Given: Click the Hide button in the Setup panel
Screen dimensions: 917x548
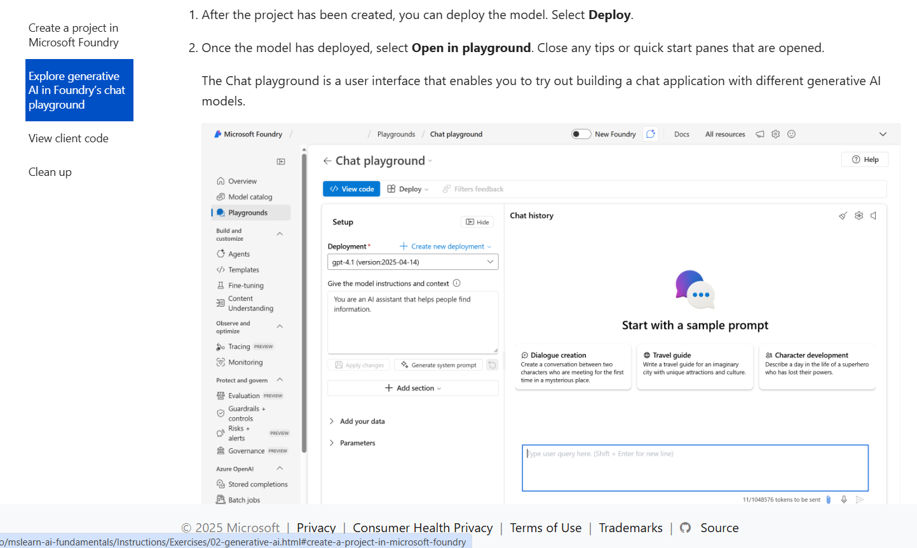Looking at the screenshot, I should coord(478,222).
